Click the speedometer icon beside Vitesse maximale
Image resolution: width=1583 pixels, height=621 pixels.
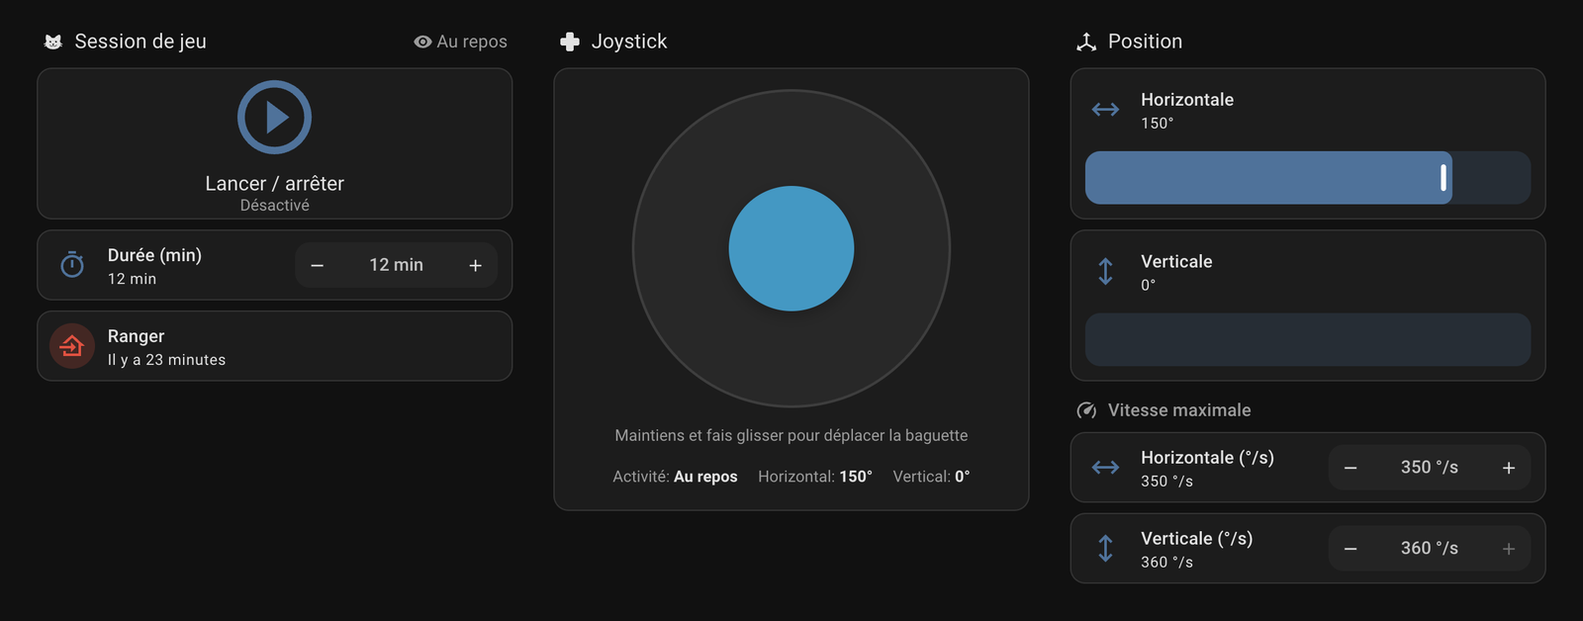click(x=1086, y=410)
